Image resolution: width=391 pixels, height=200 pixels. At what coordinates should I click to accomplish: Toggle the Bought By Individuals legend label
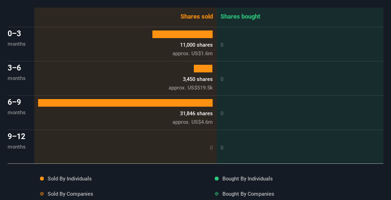coord(247,179)
